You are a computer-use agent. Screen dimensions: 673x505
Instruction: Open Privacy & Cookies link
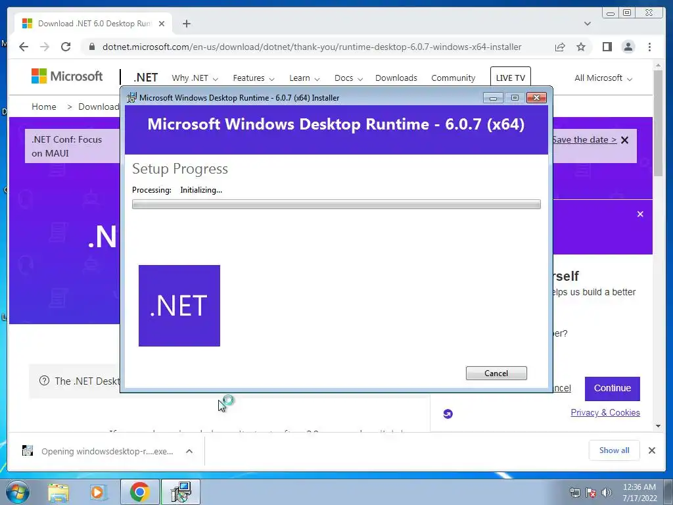pyautogui.click(x=605, y=413)
